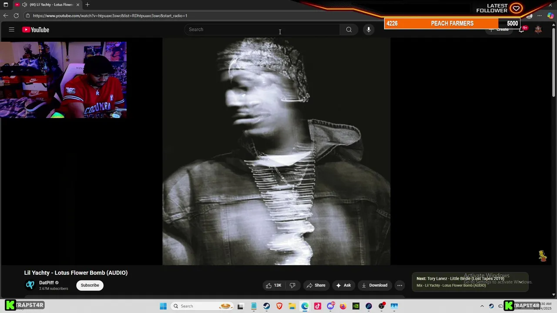Show hidden system tray icons chevron
557x313 pixels.
click(482, 306)
